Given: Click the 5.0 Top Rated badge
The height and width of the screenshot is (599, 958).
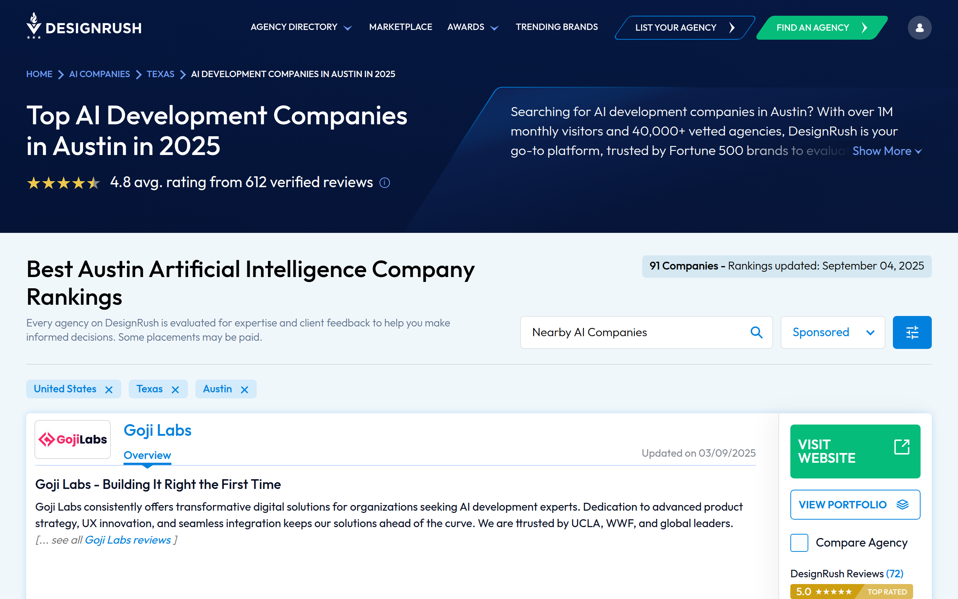Looking at the screenshot, I should [851, 592].
